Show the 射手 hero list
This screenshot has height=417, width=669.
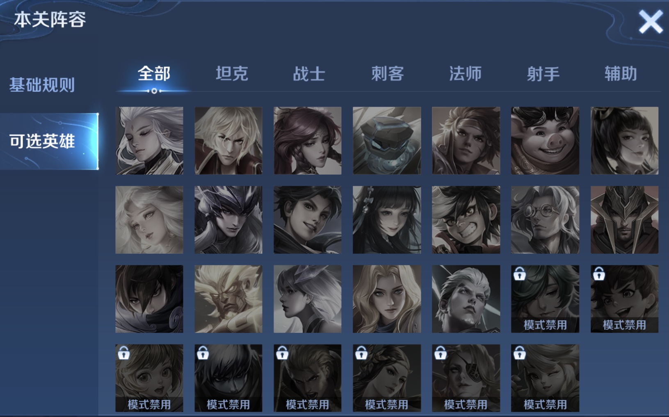click(543, 74)
